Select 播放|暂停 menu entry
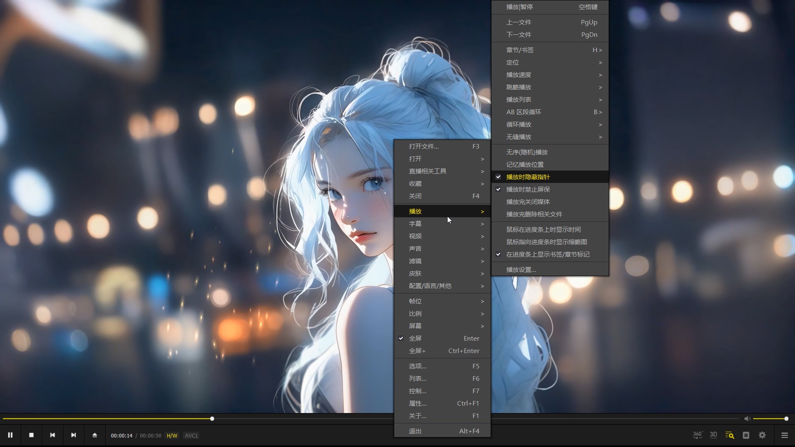Screen dimensions: 795x447 pos(550,7)
